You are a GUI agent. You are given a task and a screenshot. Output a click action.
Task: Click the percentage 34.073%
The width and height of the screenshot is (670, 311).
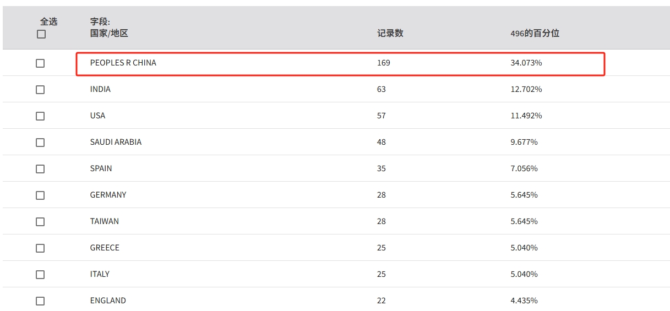click(x=526, y=63)
